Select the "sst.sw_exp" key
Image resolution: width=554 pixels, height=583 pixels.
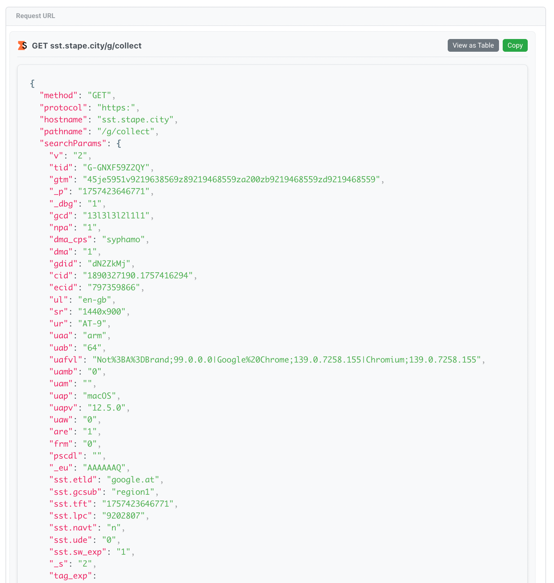(x=78, y=552)
